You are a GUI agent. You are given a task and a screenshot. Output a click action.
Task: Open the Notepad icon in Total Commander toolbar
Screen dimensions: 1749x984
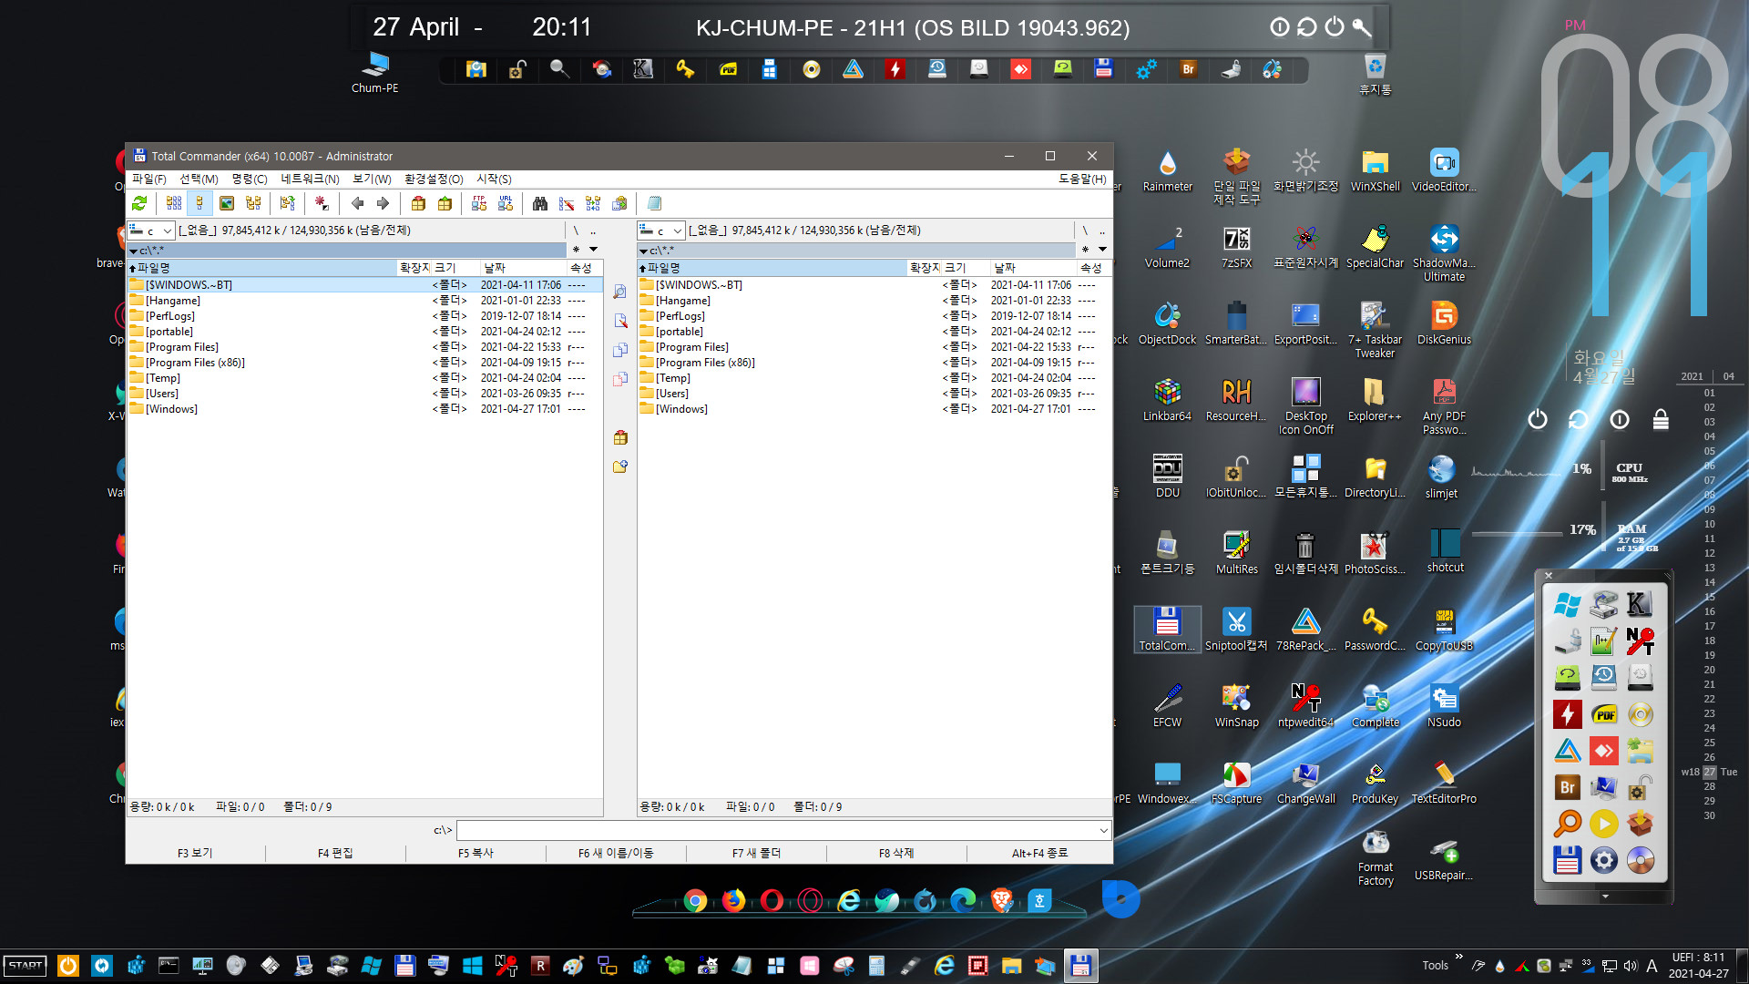point(654,203)
